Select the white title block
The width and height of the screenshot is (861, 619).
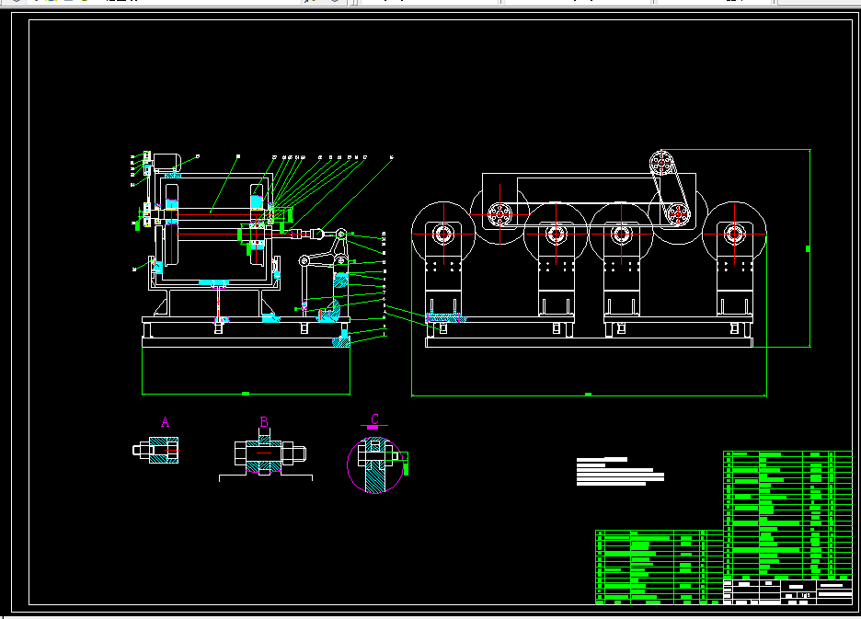click(x=787, y=592)
